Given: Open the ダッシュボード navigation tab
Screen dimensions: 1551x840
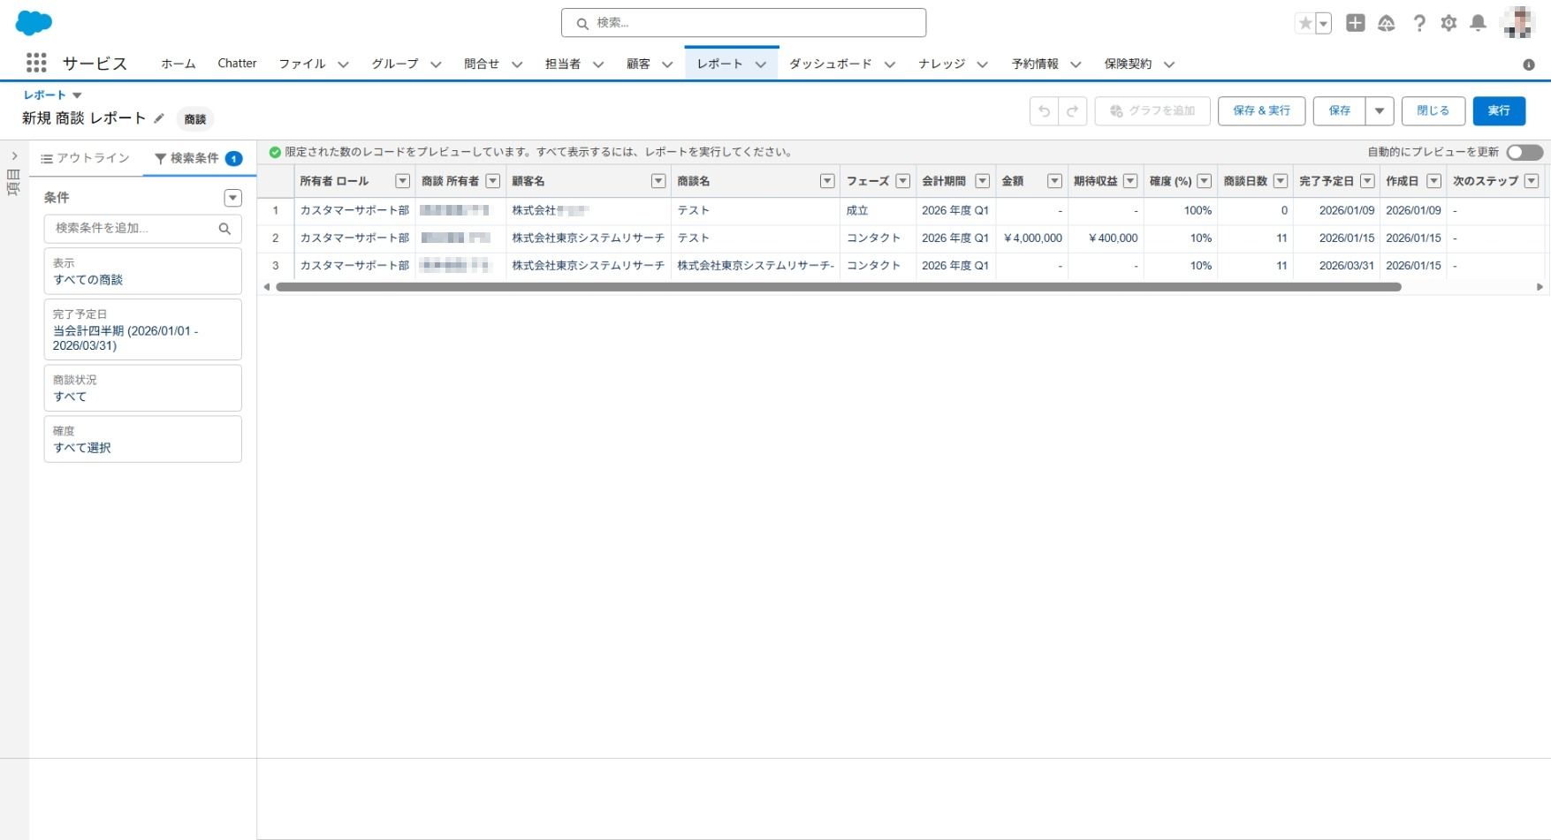Looking at the screenshot, I should [830, 64].
